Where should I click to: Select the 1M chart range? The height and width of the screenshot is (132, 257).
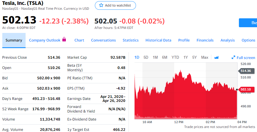(x=155, y=58)
